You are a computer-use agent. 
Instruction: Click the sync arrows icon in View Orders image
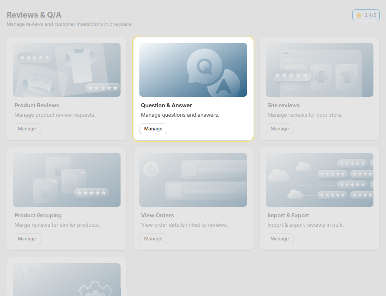point(151,169)
